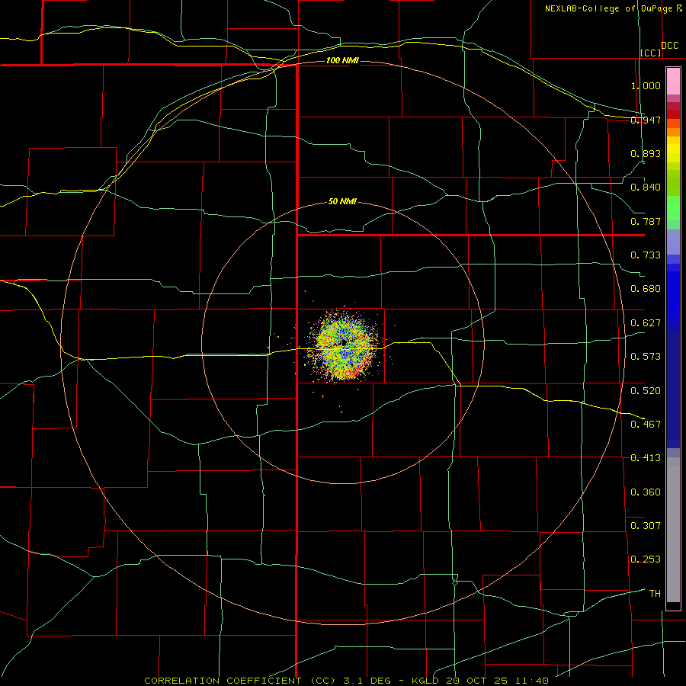Click the bright green color bar segment
686x686 pixels.
(x=673, y=208)
